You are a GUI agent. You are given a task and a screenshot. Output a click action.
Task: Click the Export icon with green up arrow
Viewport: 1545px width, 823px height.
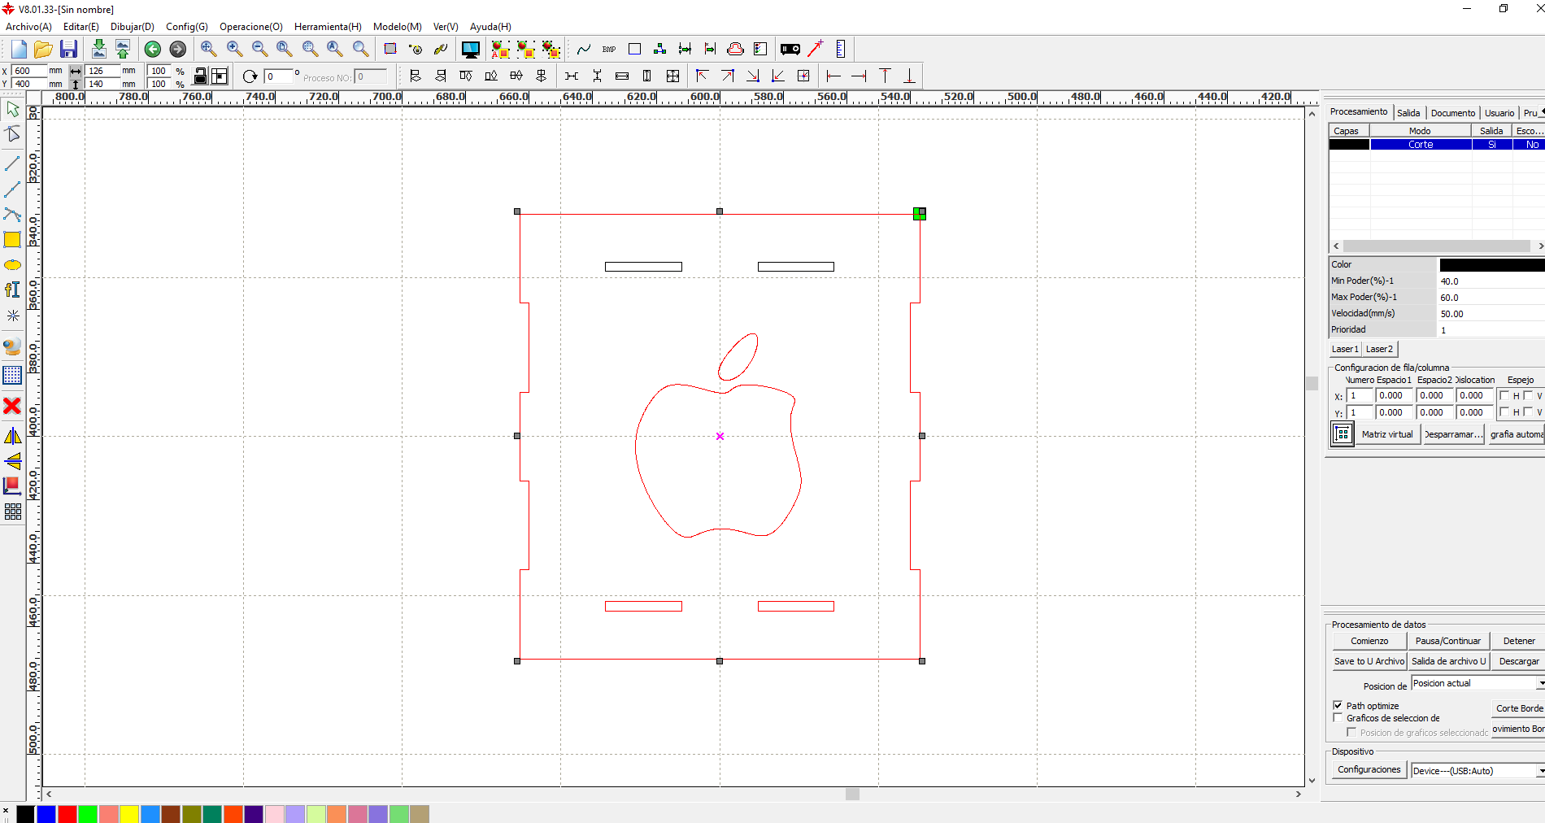click(123, 49)
